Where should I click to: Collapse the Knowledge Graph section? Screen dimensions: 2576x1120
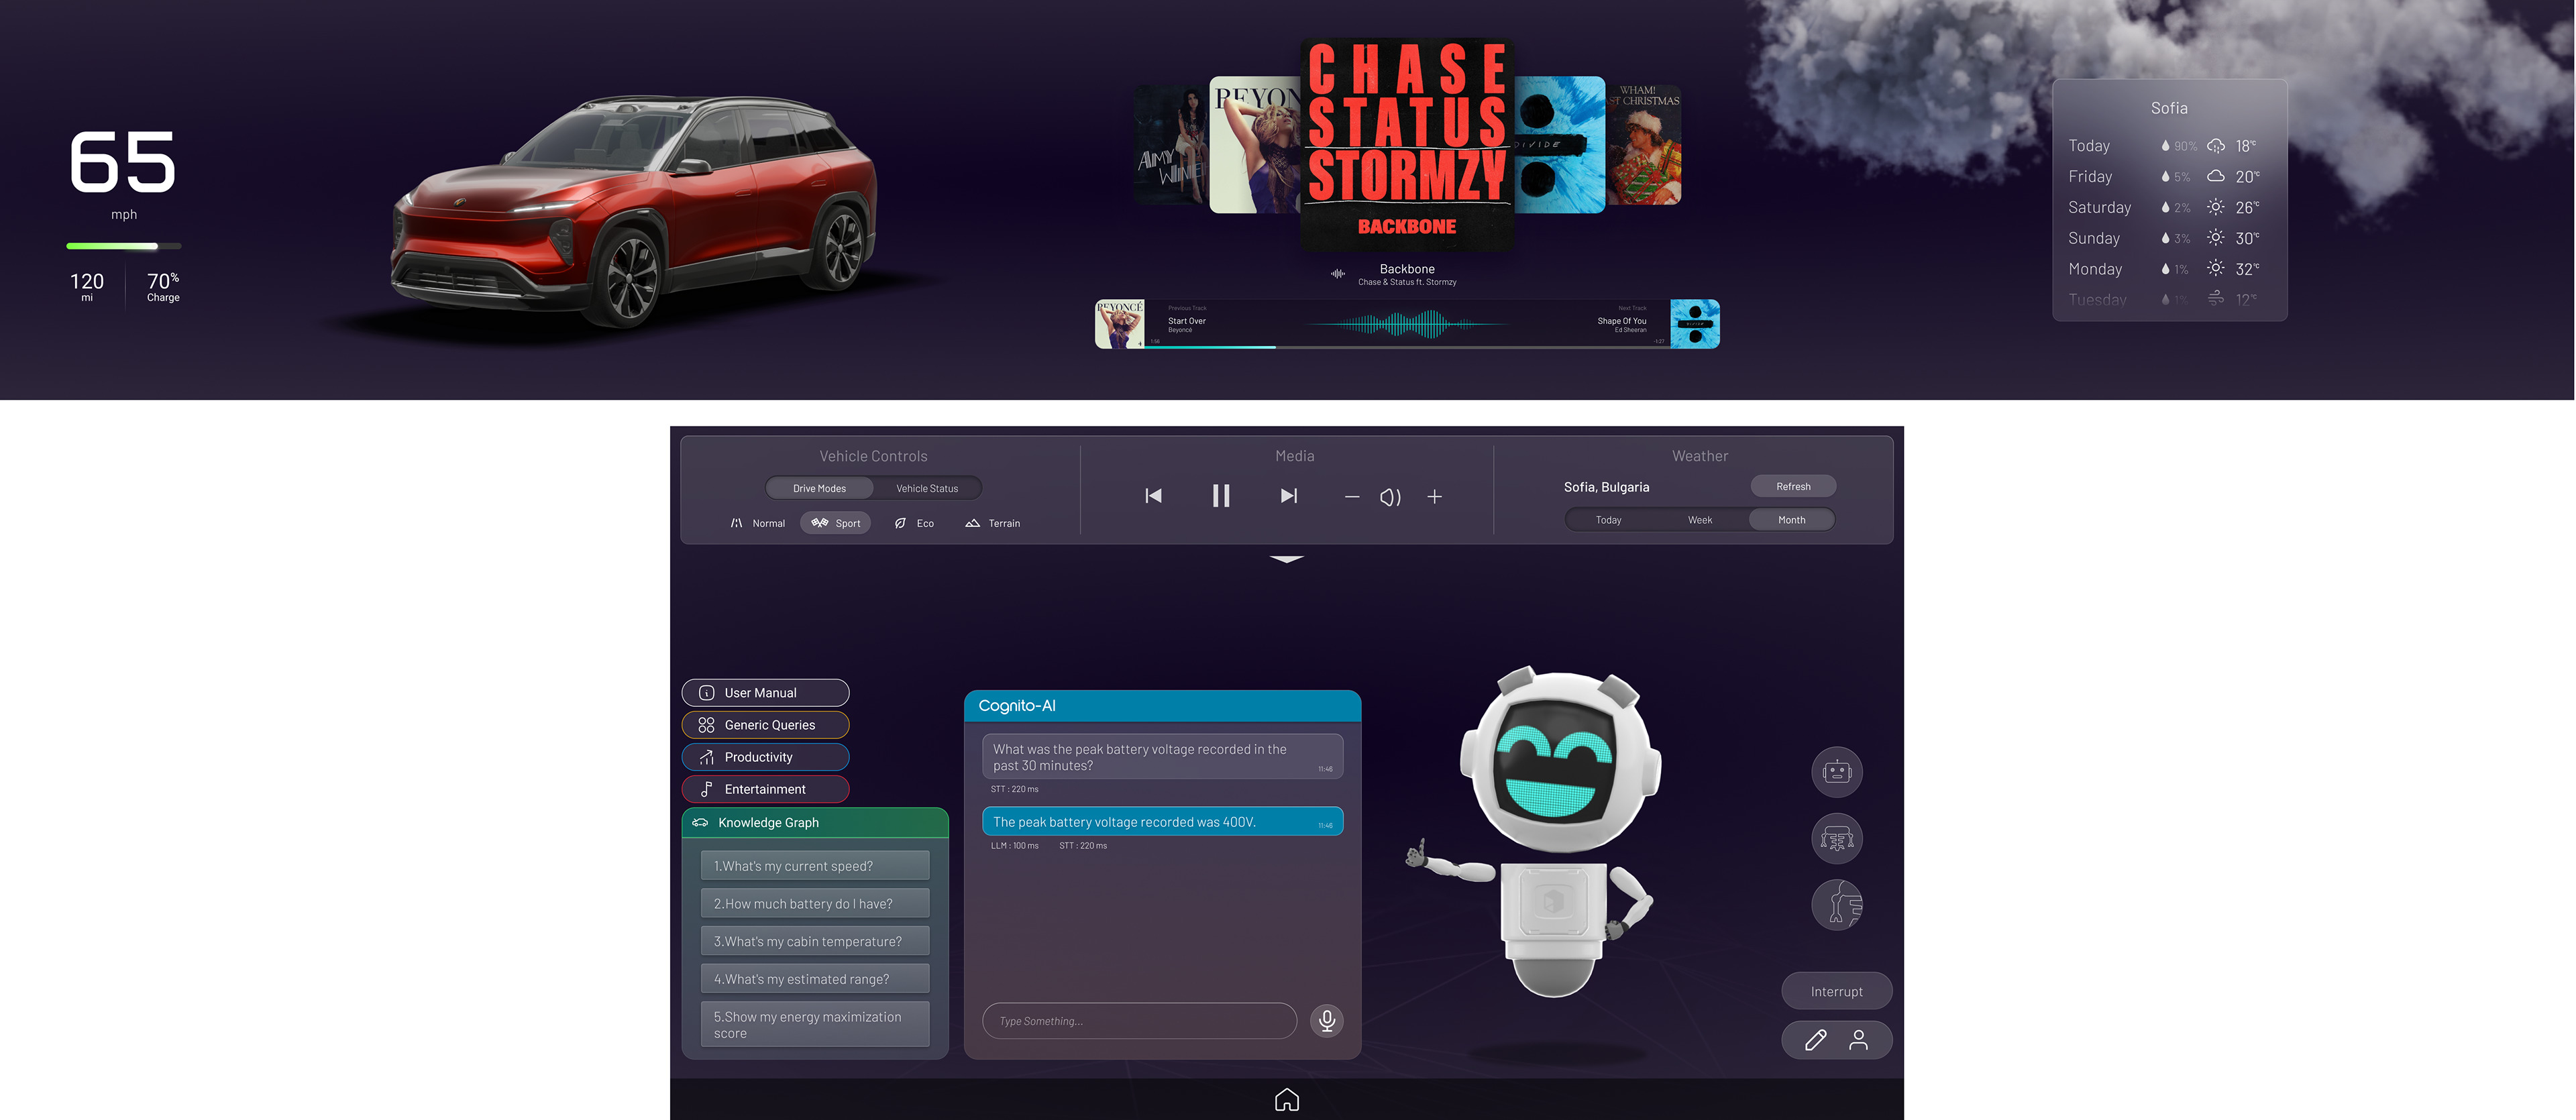click(x=815, y=822)
